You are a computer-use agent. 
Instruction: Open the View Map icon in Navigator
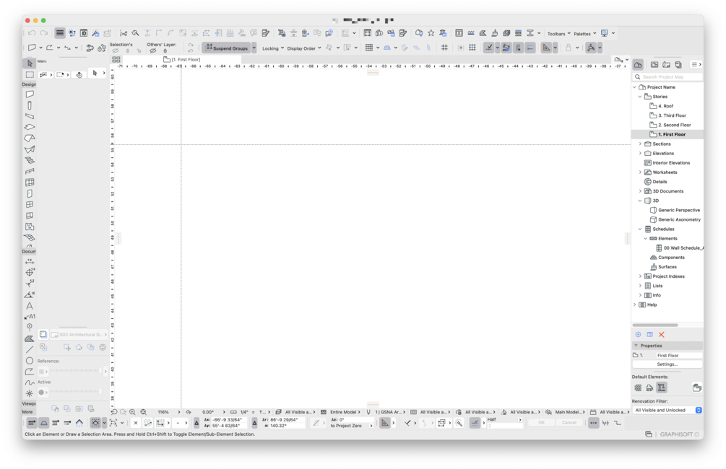click(654, 65)
